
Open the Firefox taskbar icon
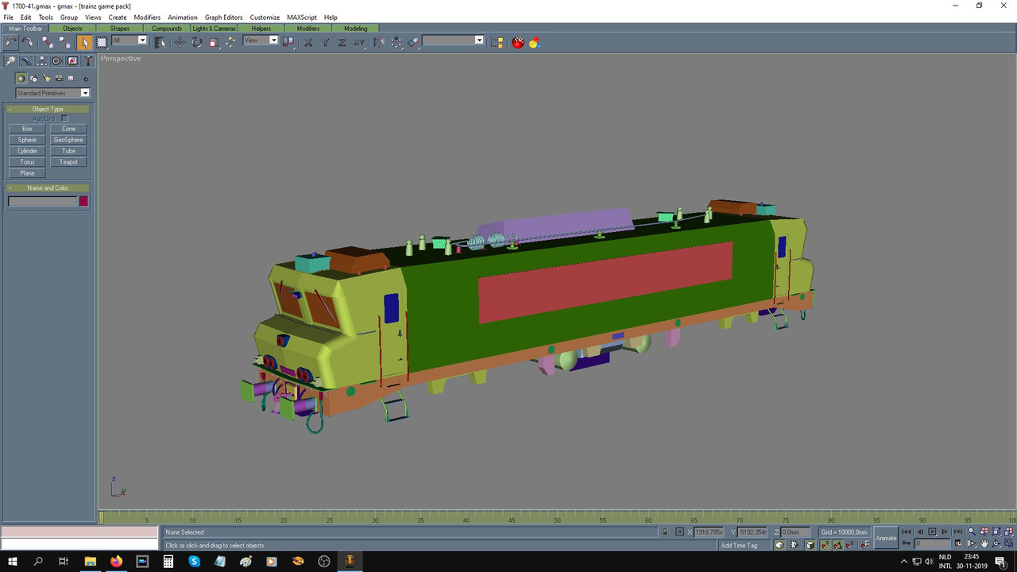[x=116, y=561]
